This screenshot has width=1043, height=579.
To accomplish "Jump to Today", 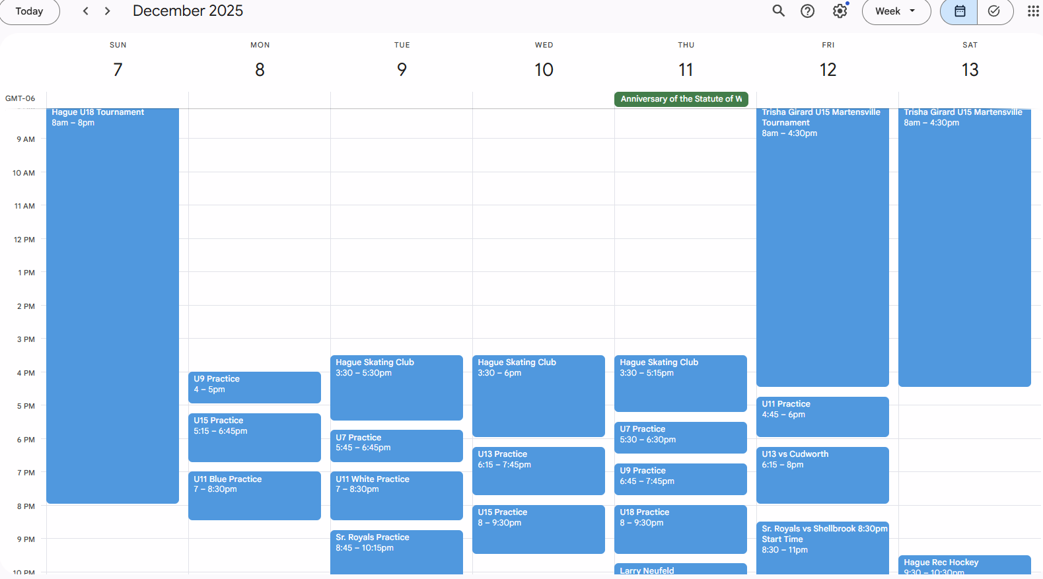I will pyautogui.click(x=29, y=11).
